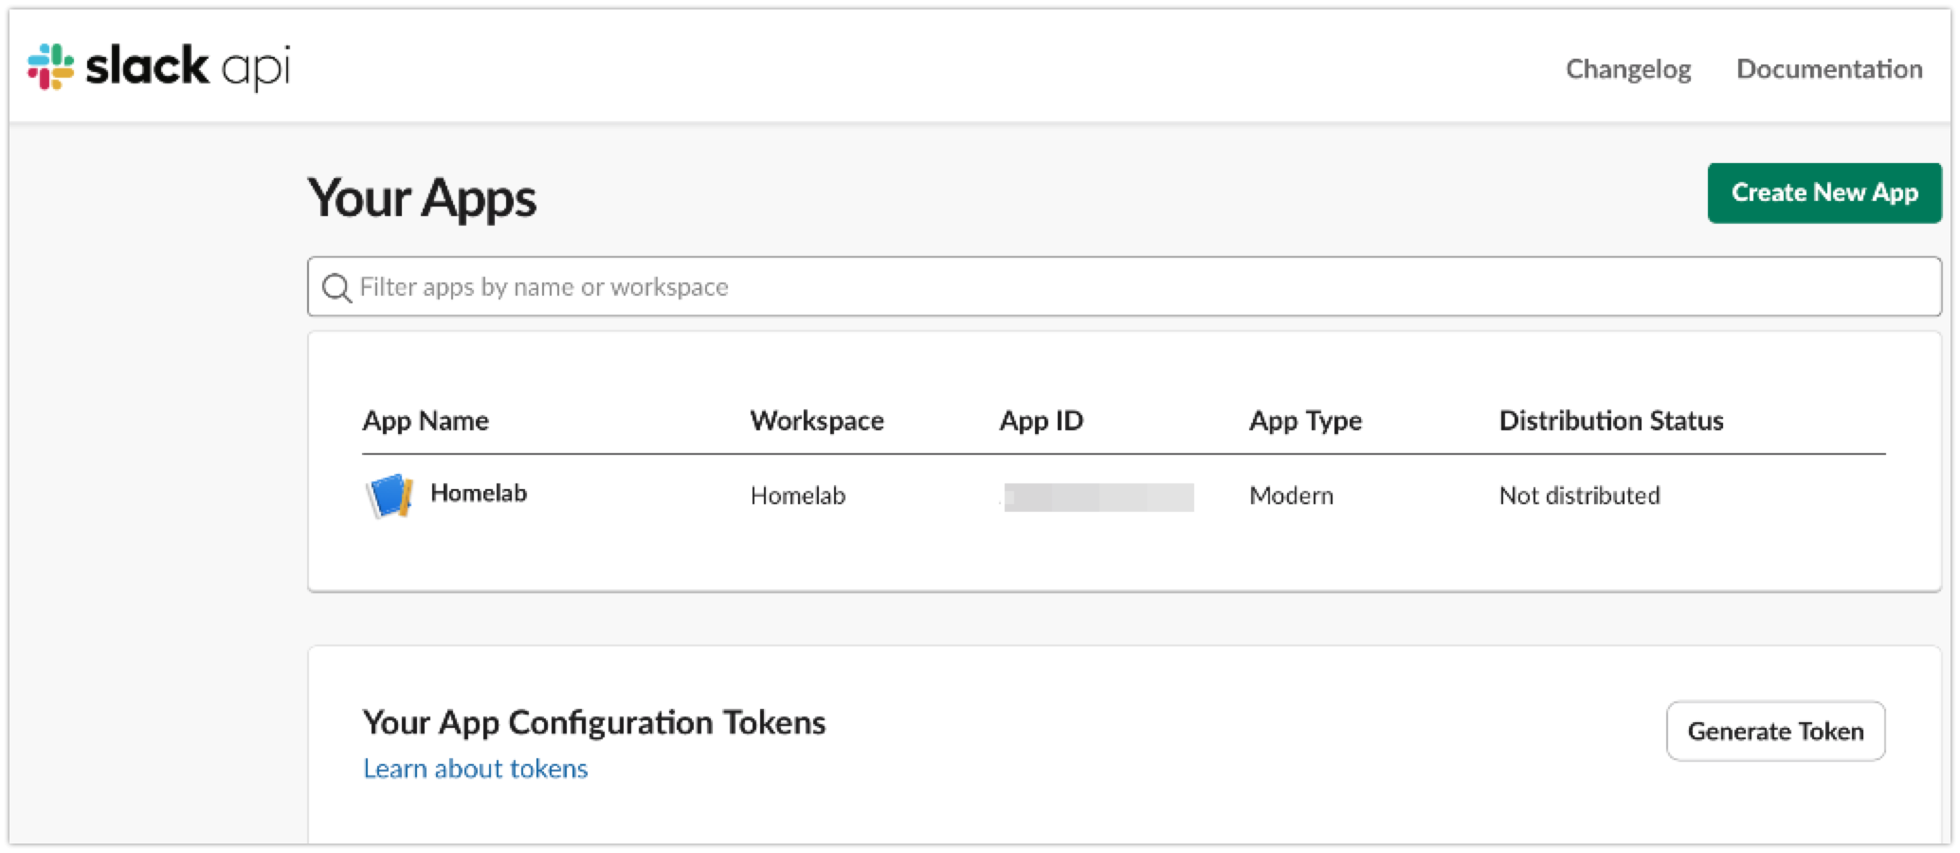
Task: Click the Homelab app notebook icon
Action: point(390,496)
